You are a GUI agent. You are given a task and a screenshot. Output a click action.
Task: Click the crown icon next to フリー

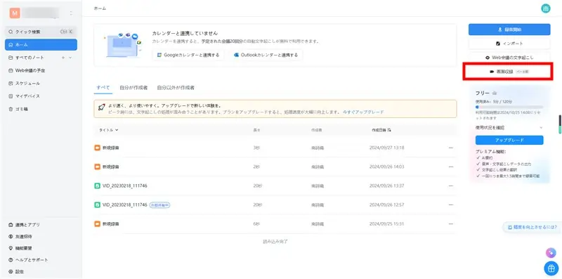(495, 93)
